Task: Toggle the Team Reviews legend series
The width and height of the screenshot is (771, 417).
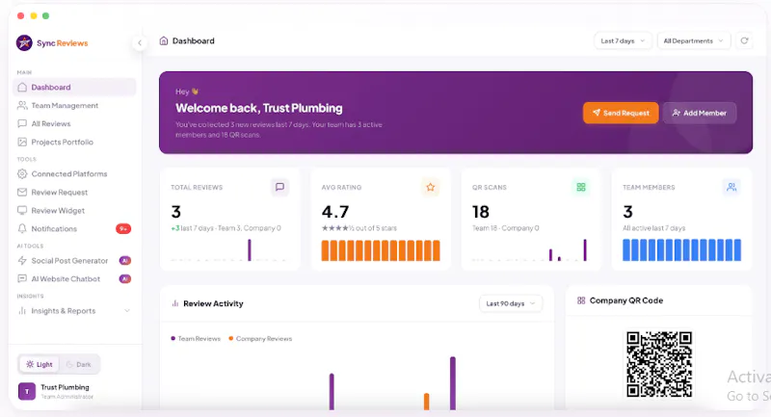Action: coord(196,338)
